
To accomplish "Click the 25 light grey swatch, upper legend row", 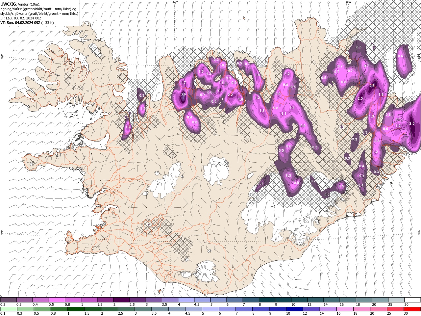I will point(396,300).
